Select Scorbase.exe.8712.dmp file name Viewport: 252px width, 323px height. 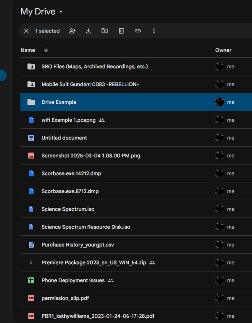70,191
